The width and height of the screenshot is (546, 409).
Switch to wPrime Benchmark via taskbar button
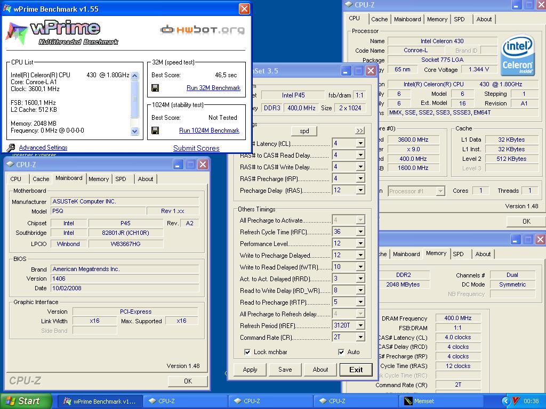pos(100,401)
